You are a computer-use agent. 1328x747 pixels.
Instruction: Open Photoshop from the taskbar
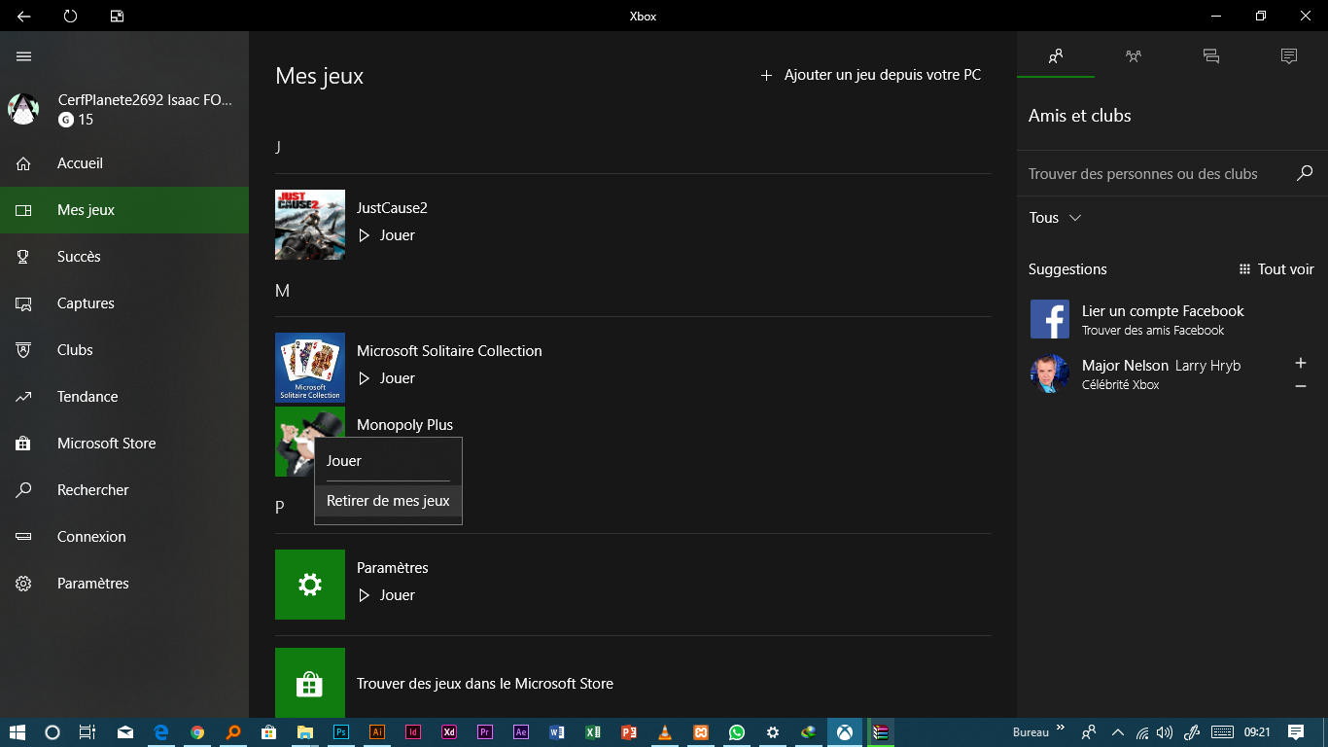[x=341, y=732]
